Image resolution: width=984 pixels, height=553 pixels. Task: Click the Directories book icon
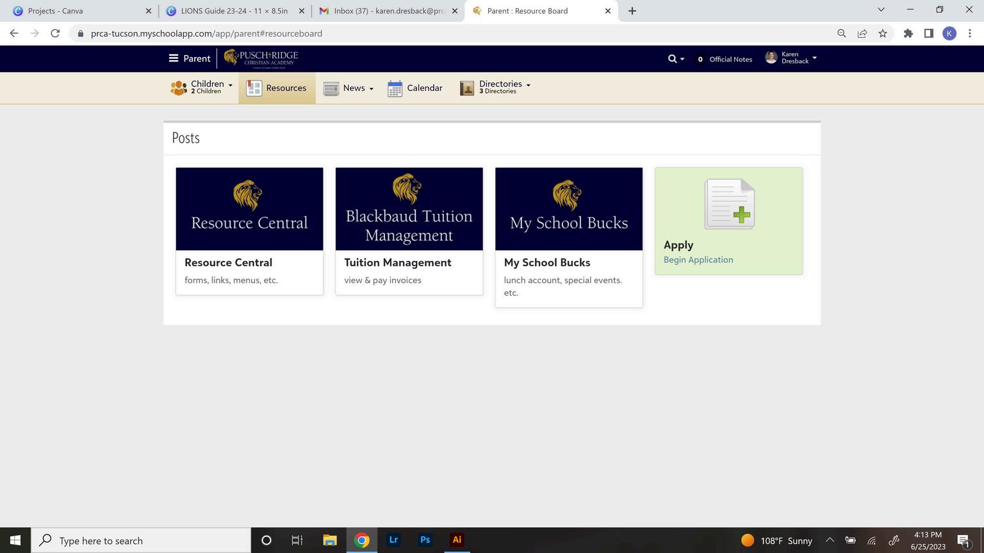(467, 88)
